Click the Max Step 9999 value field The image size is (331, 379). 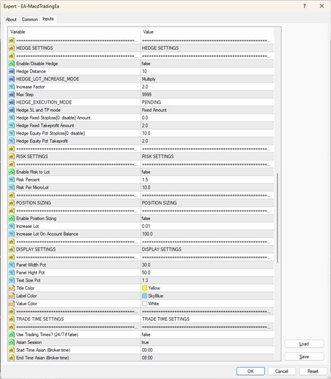point(207,95)
